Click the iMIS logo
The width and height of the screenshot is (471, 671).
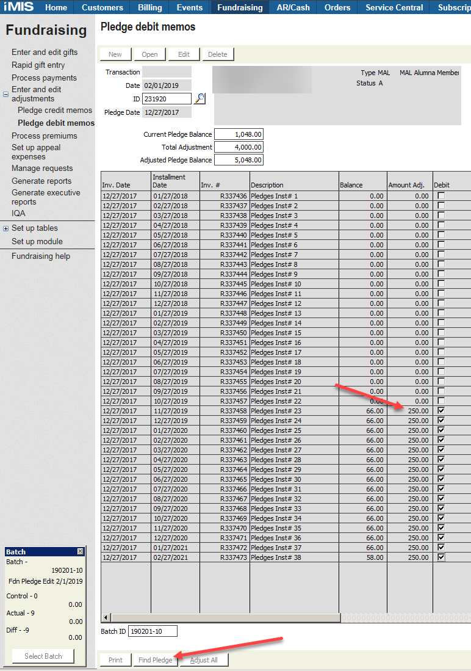click(x=20, y=7)
